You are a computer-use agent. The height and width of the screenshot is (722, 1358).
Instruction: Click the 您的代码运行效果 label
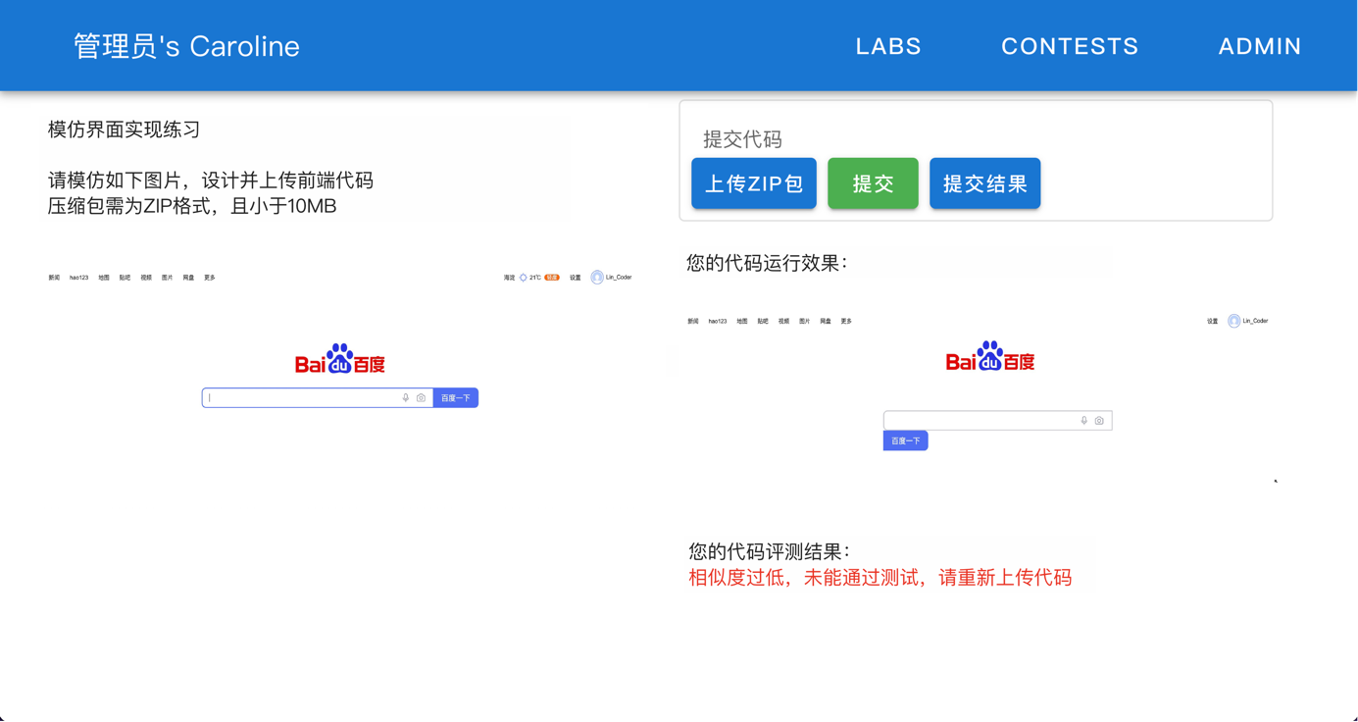tap(767, 263)
